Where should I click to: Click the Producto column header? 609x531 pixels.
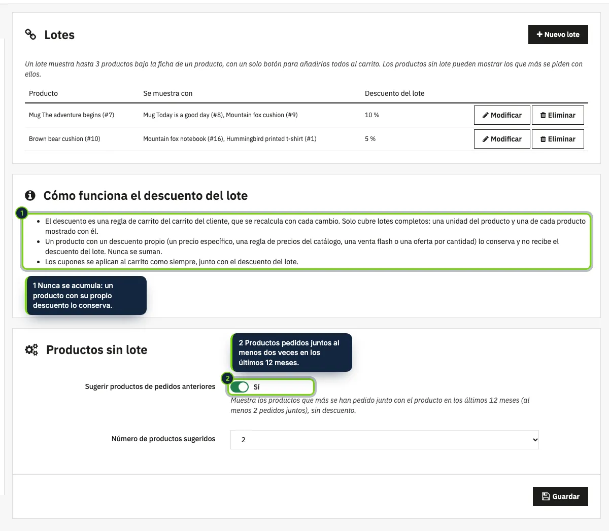coord(44,93)
